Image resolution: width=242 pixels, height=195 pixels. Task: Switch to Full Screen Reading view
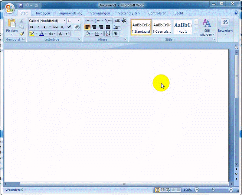tap(163, 190)
